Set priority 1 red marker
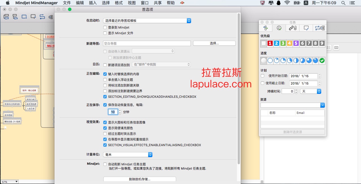The height and width of the screenshot is (184, 361). point(270,43)
